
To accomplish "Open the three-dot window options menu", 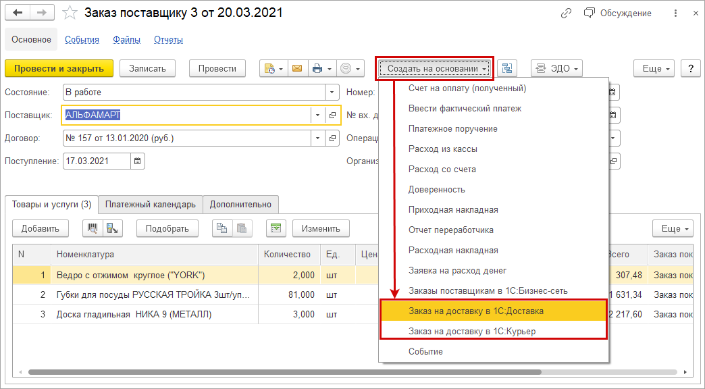I will (x=675, y=14).
